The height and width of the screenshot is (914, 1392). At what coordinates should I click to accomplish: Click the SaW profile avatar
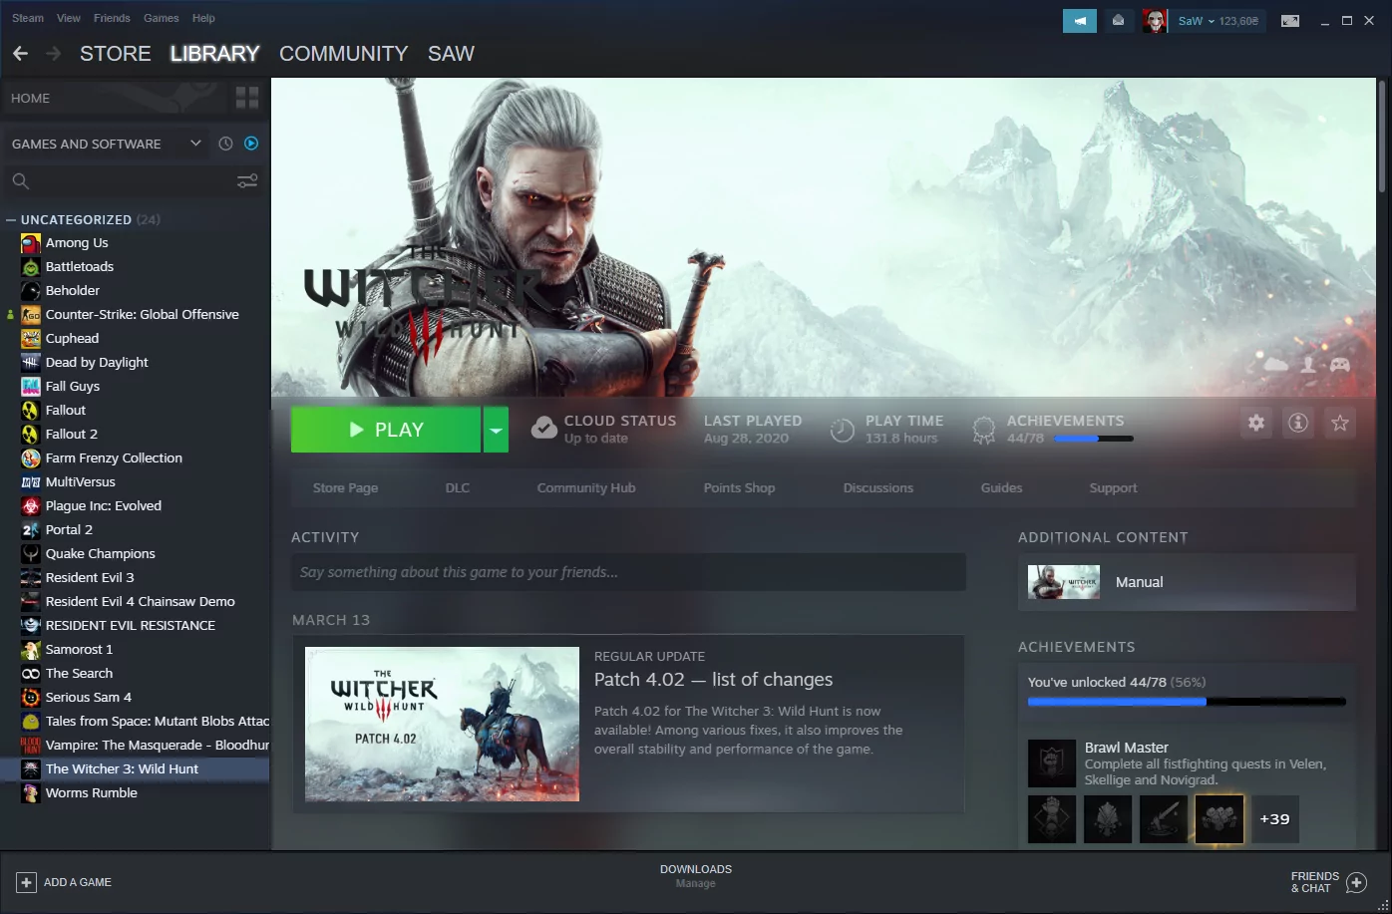(x=1155, y=21)
